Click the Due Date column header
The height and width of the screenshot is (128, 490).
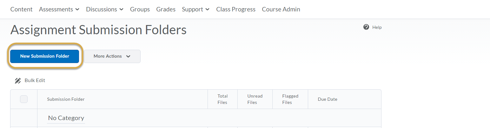(328, 99)
